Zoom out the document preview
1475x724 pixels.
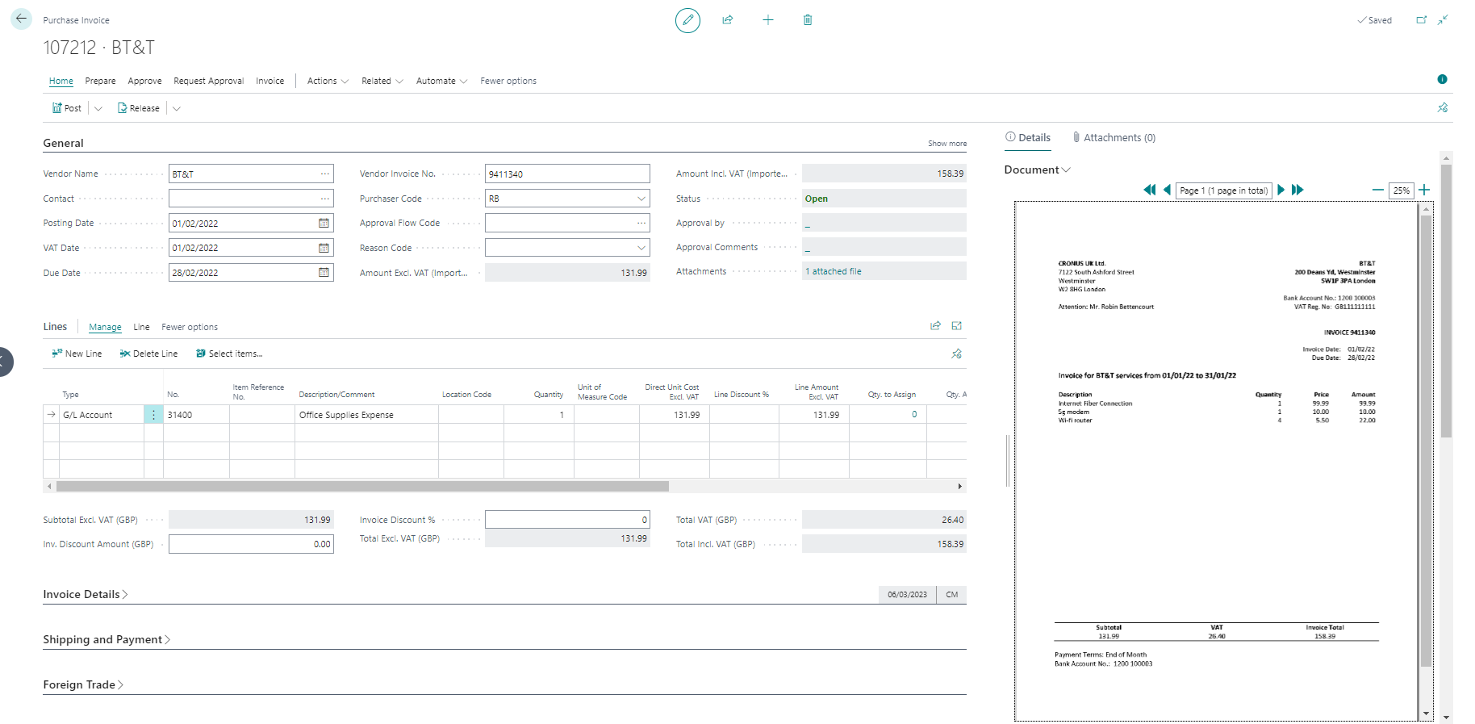pos(1377,190)
